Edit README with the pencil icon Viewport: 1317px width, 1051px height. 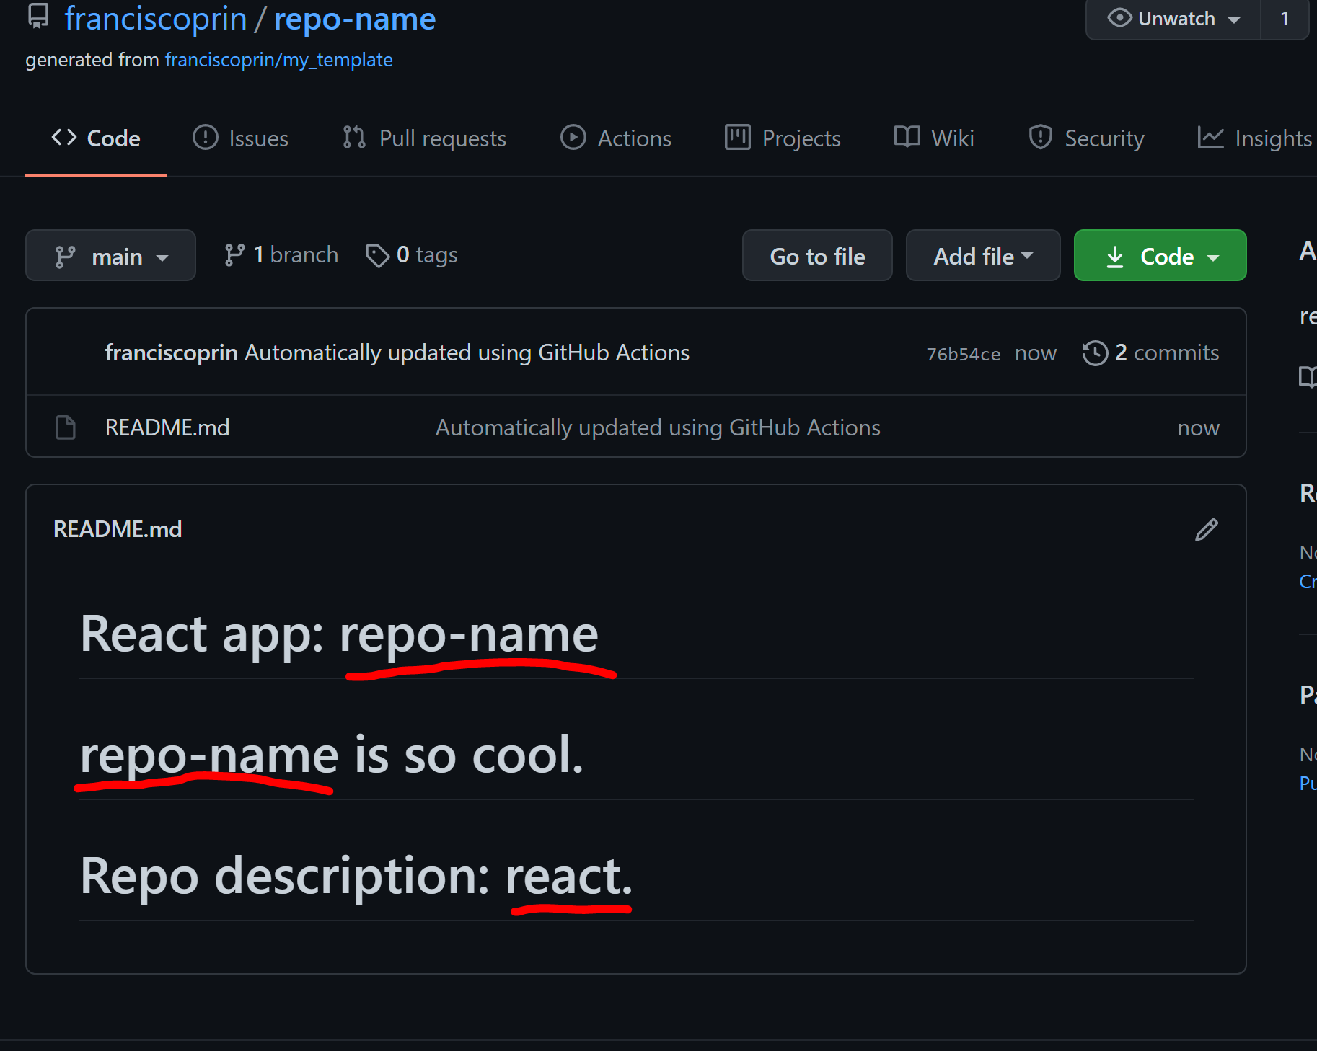1207,530
